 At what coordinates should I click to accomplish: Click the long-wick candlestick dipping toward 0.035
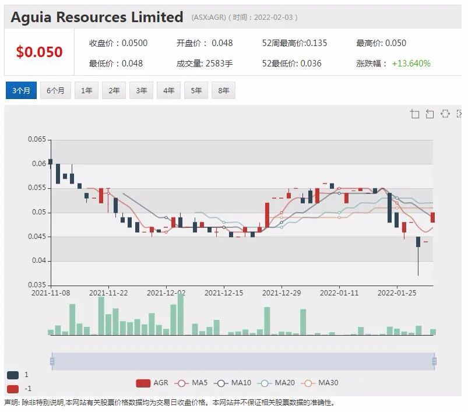(418, 256)
